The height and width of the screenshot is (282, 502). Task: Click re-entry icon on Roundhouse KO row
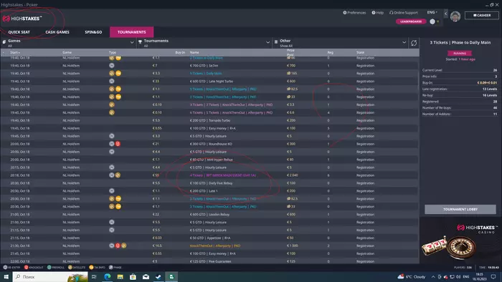[111, 144]
